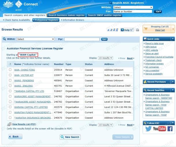Open Search SMSF auditor register tab
Image resolution: width=176 pixels, height=147 pixels.
click(105, 15)
